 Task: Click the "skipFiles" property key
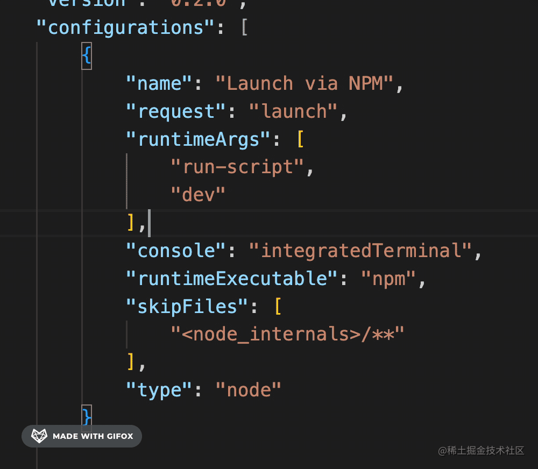coord(187,307)
